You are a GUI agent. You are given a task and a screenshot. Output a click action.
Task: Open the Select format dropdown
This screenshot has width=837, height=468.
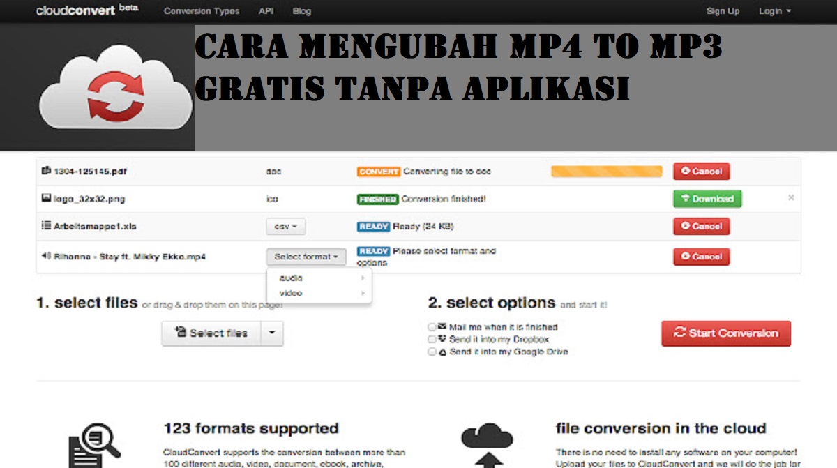tap(306, 257)
